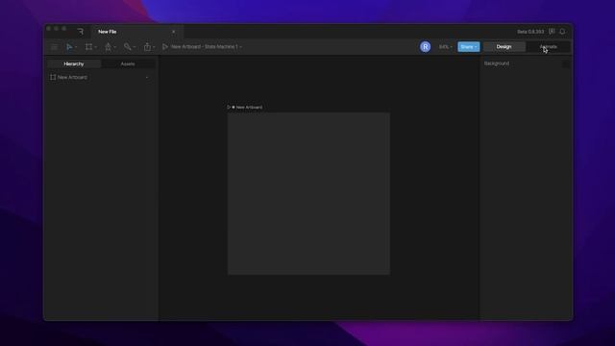
Task: Click Beta version text
Action: coord(530,32)
